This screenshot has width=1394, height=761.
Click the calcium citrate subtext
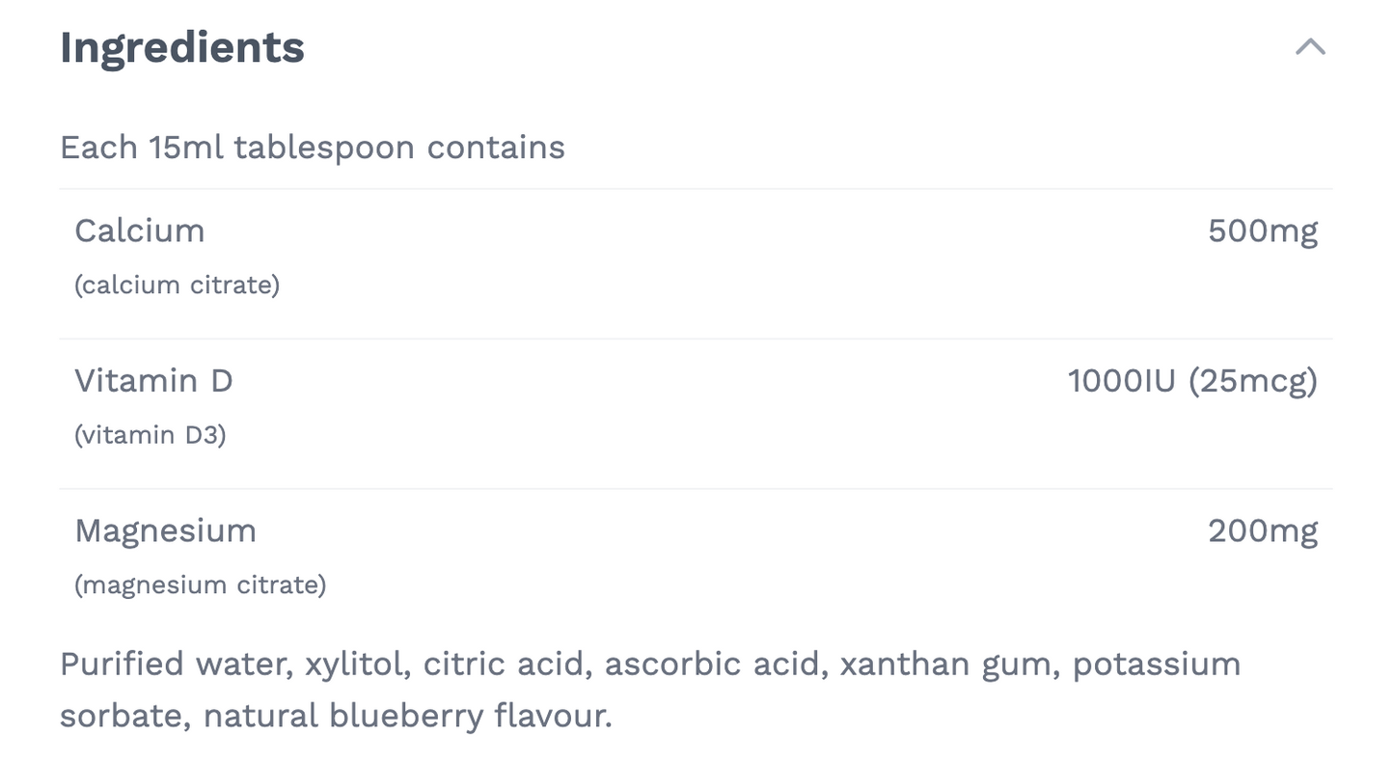(178, 285)
